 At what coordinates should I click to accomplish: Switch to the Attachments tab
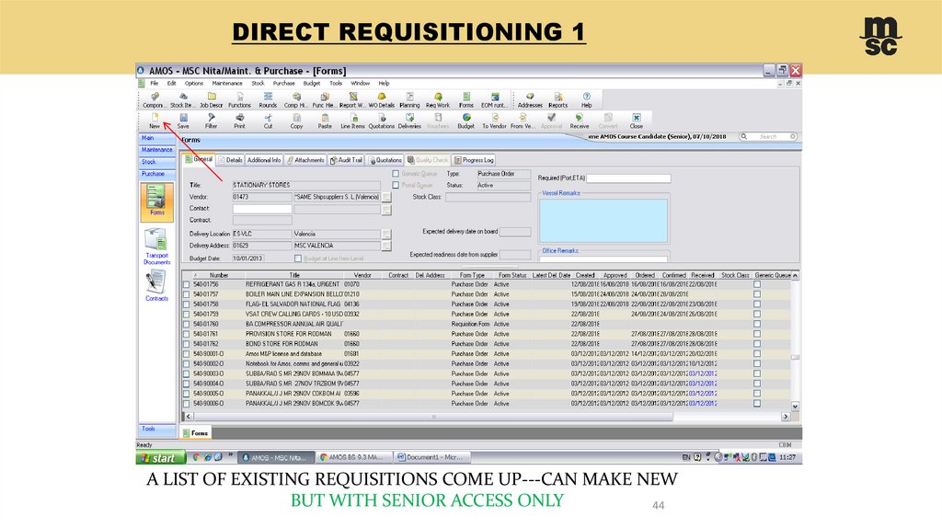tap(305, 160)
